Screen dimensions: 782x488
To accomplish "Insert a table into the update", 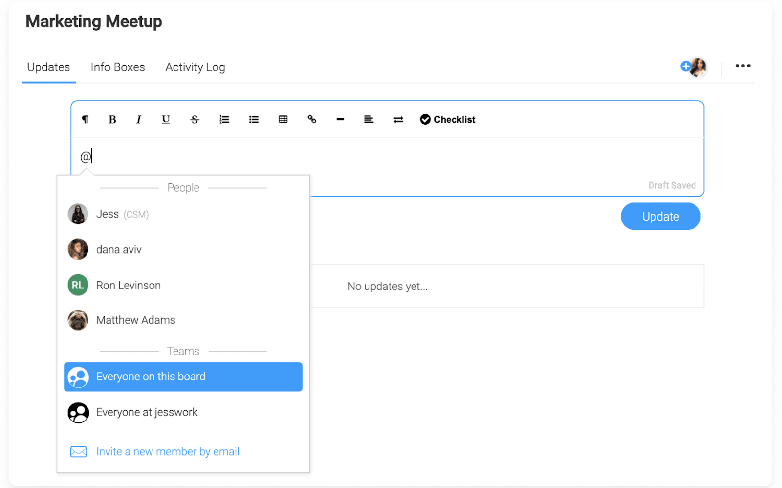I will tap(283, 119).
